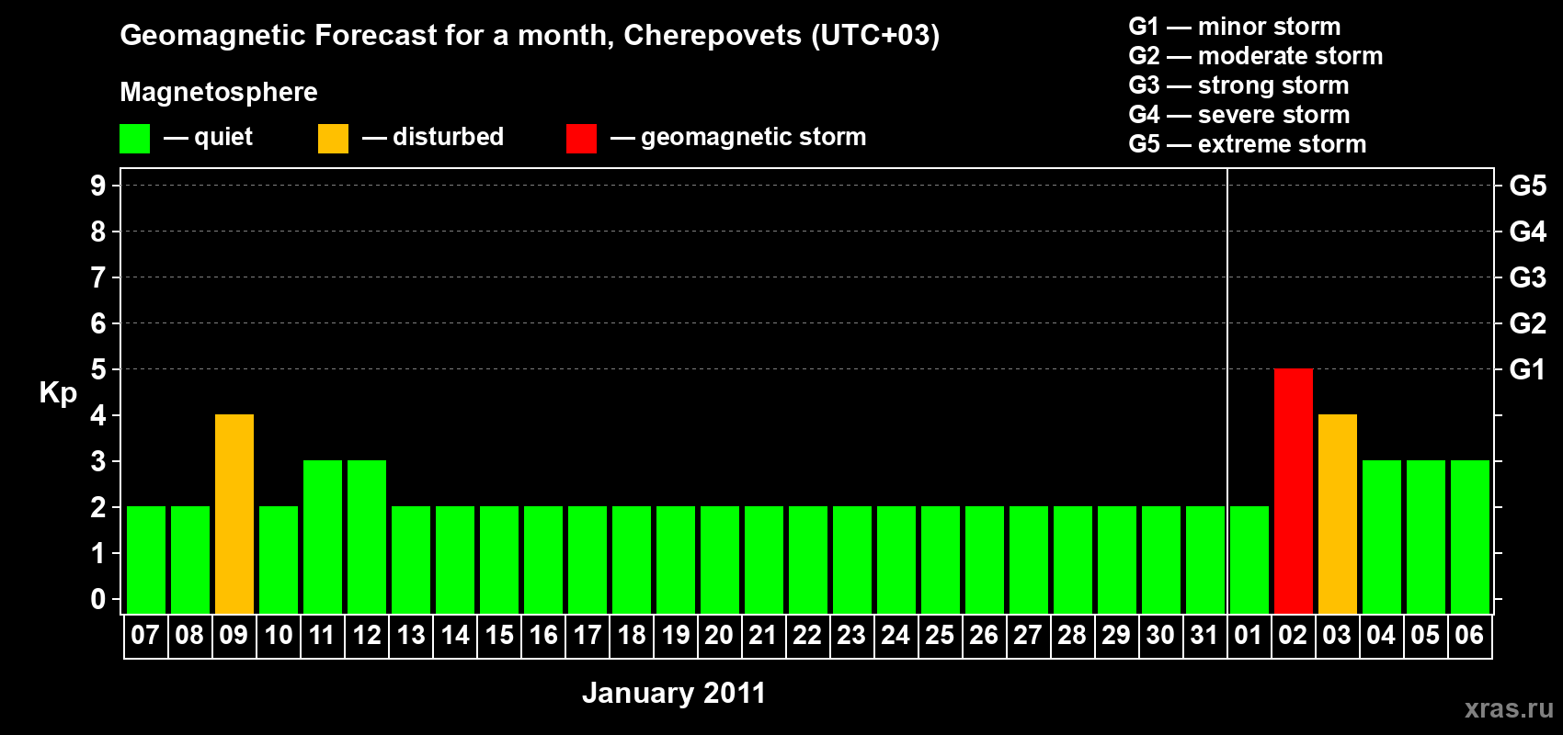This screenshot has height=735, width=1563.
Task: Click the G2 label on right axis
Action: [1527, 323]
